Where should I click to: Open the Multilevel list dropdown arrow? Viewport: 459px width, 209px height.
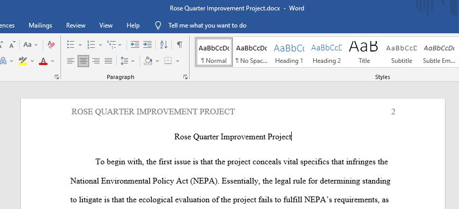(120, 45)
